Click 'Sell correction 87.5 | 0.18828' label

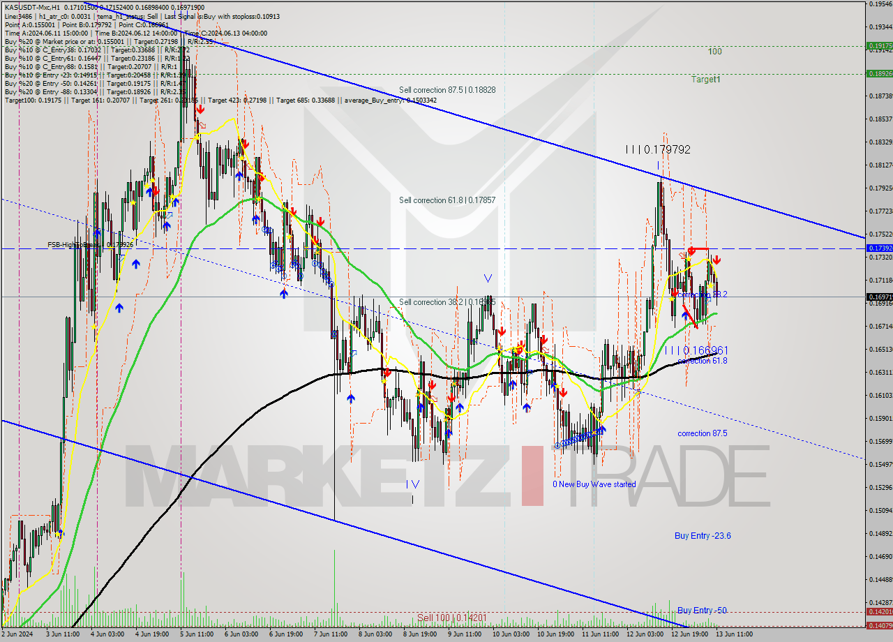[x=447, y=90]
